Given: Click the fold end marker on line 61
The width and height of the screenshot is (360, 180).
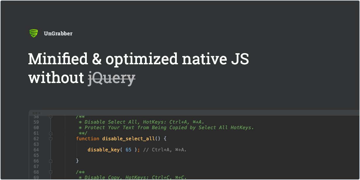Looking at the screenshot, I should click(51, 133).
